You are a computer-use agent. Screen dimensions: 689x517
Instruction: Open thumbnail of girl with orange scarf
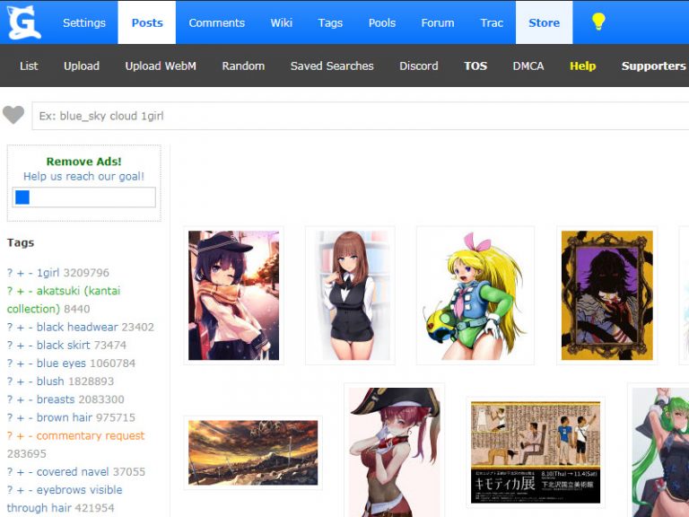pos(233,295)
